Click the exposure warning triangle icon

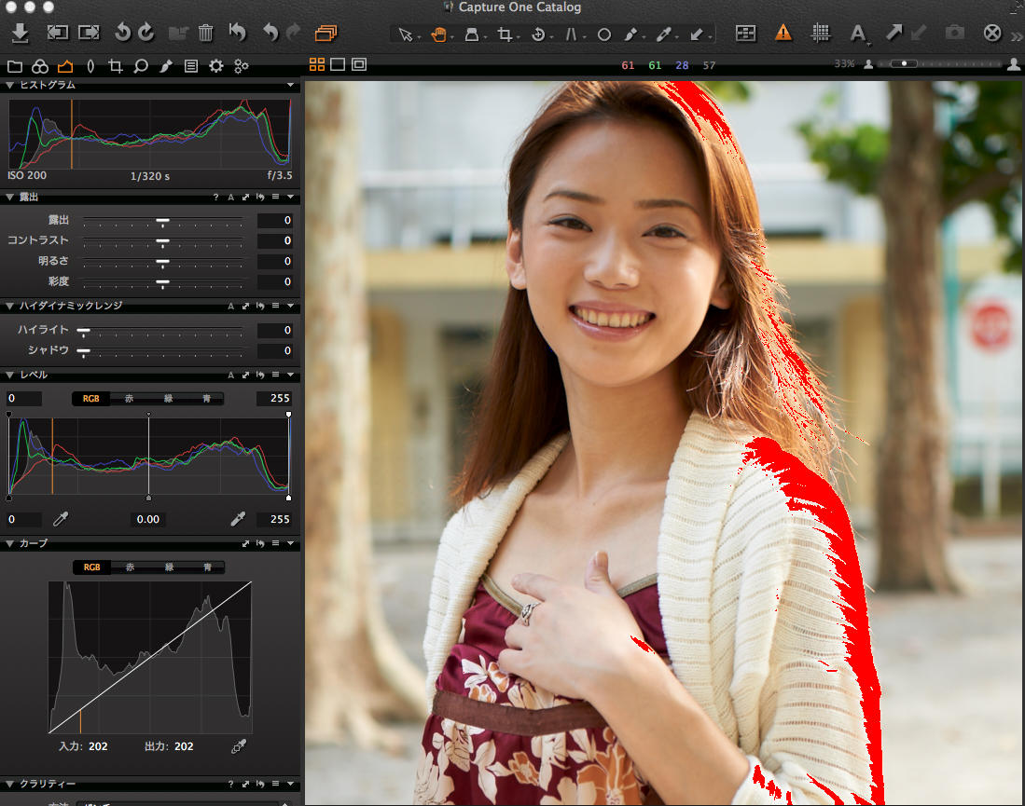[783, 33]
